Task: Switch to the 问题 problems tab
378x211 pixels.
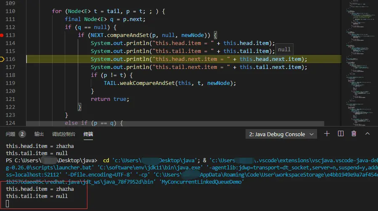Action: (x=11, y=134)
